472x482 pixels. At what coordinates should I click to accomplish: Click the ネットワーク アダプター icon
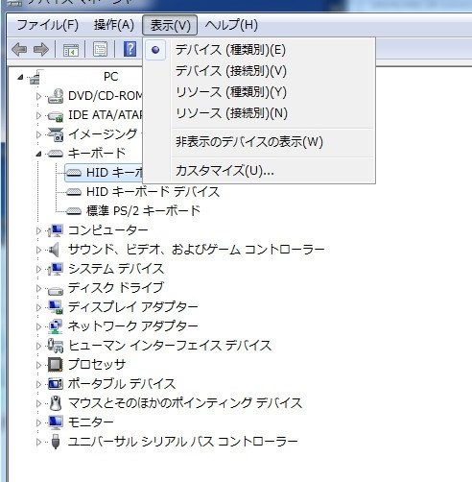pyautogui.click(x=56, y=326)
